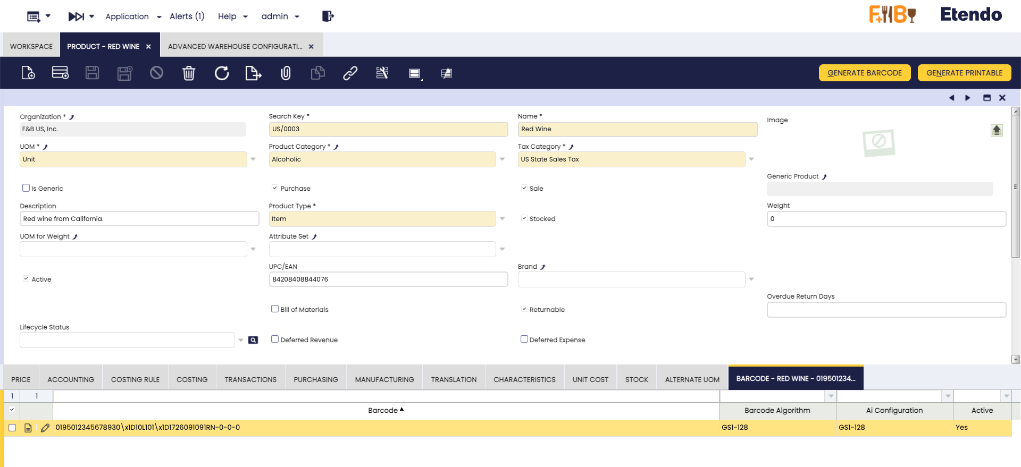Upload a product image with the arrow icon
Screen dimensions: 1021x467
(x=997, y=130)
